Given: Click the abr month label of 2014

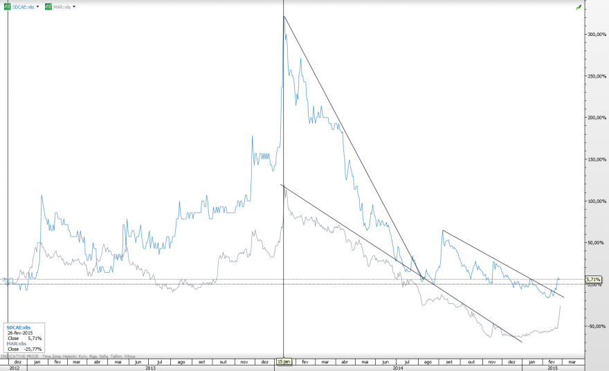Looking at the screenshot, I should click(x=345, y=362).
